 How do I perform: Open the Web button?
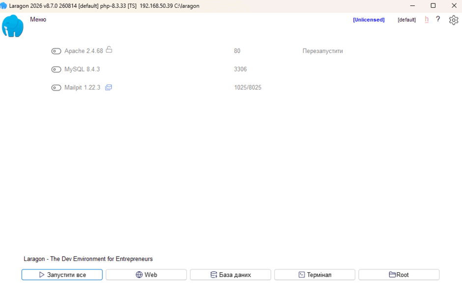[146, 275]
